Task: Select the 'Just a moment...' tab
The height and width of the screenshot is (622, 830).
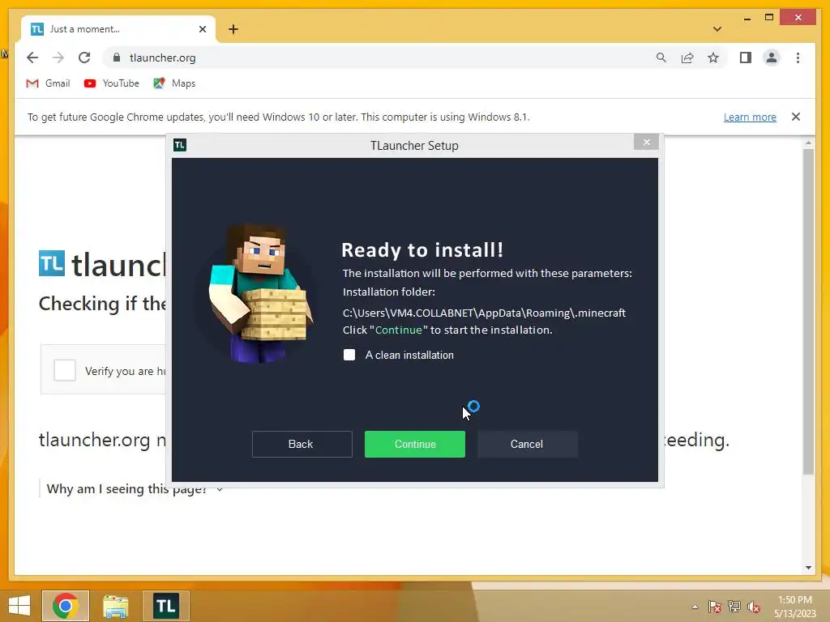Action: (118, 29)
